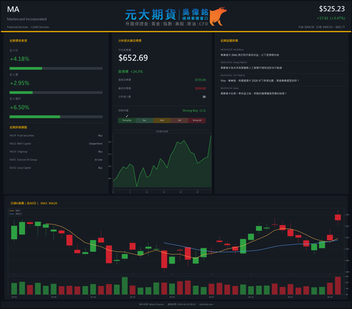Click the MA20 legend entry in candlestick chart

point(15,214)
